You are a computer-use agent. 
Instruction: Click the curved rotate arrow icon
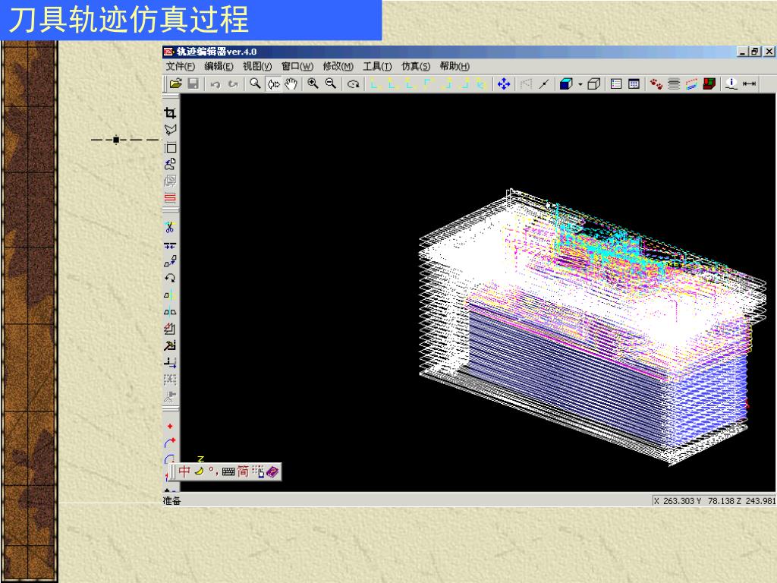(170, 278)
